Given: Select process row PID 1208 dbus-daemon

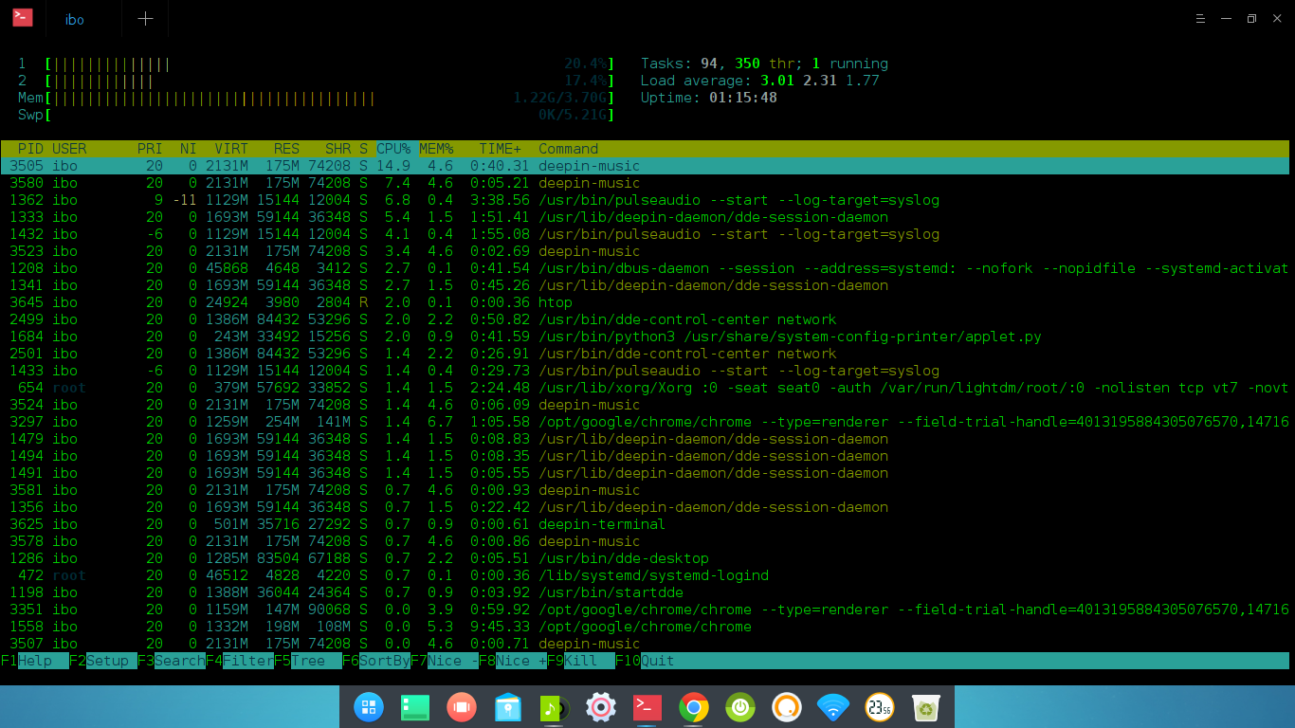Looking at the screenshot, I should (645, 268).
